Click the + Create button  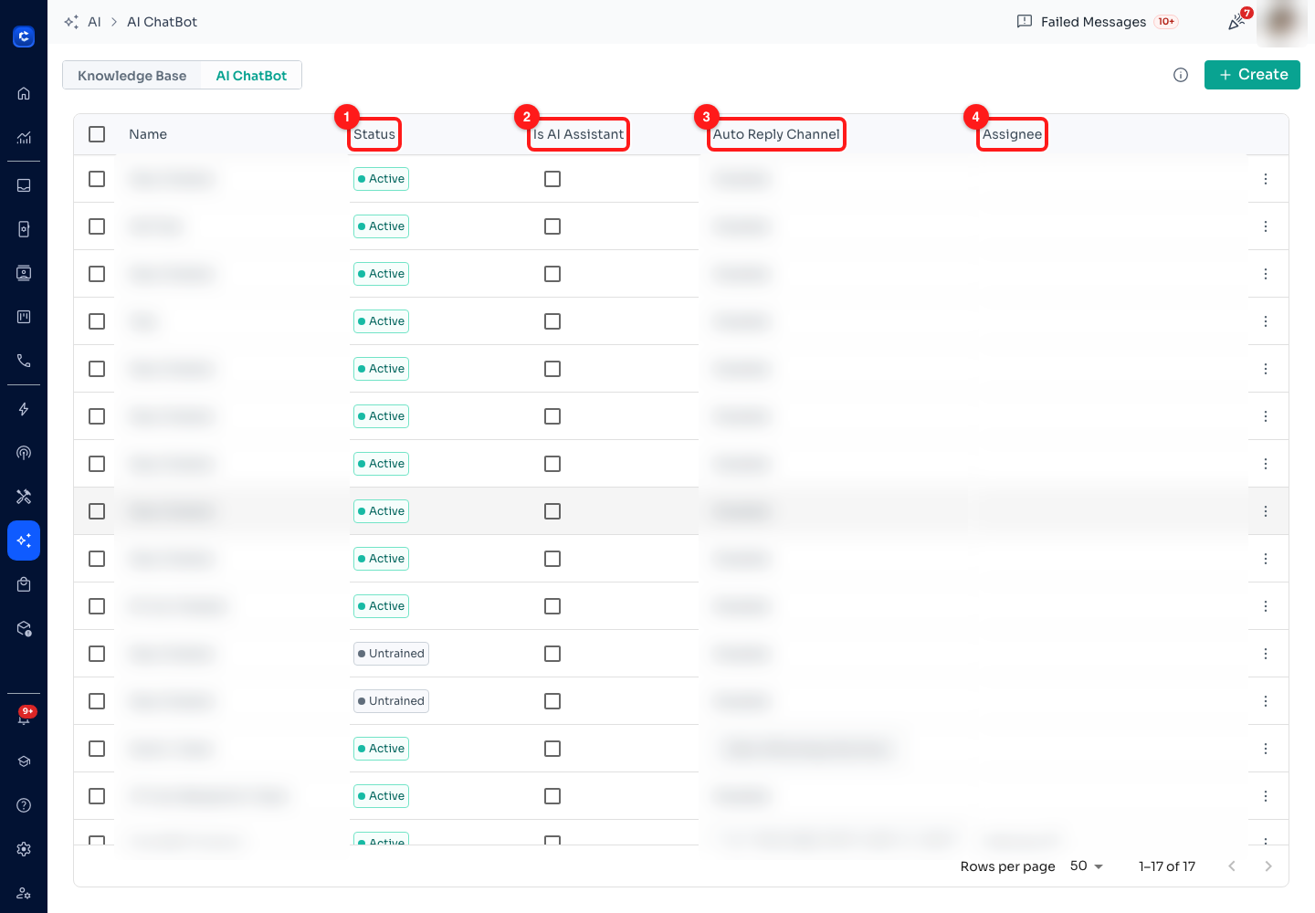click(1252, 75)
